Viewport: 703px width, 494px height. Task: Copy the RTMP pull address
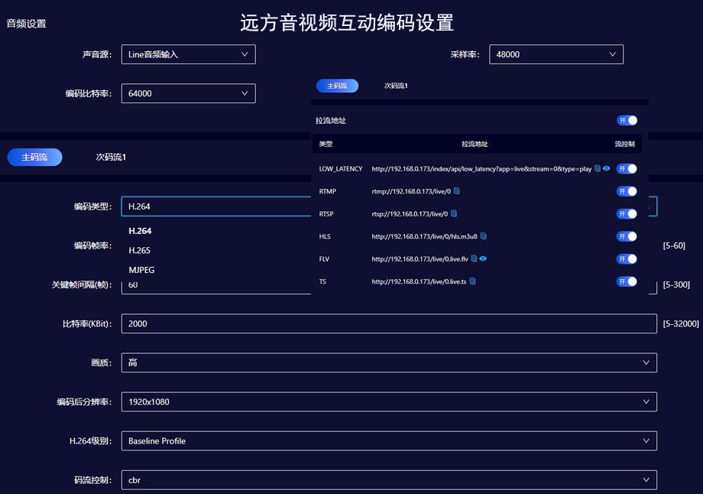point(456,191)
